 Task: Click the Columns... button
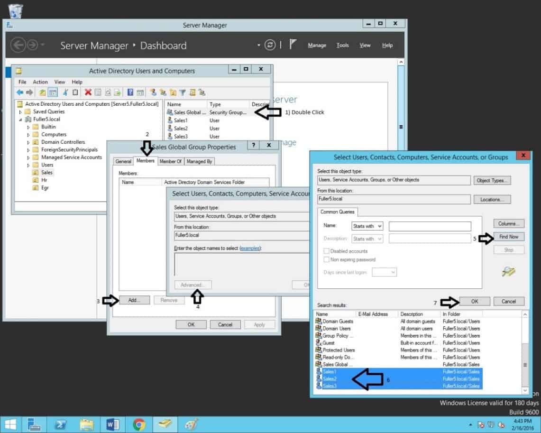click(509, 223)
